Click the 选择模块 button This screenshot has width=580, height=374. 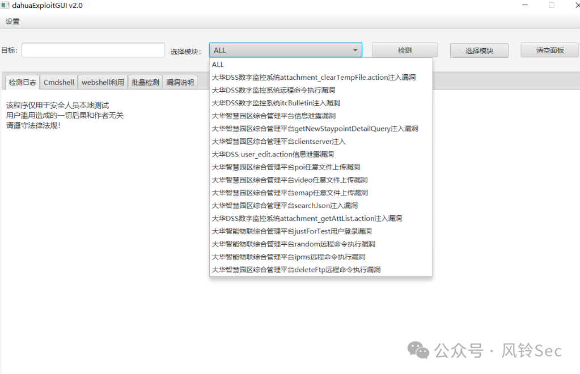[x=479, y=50]
